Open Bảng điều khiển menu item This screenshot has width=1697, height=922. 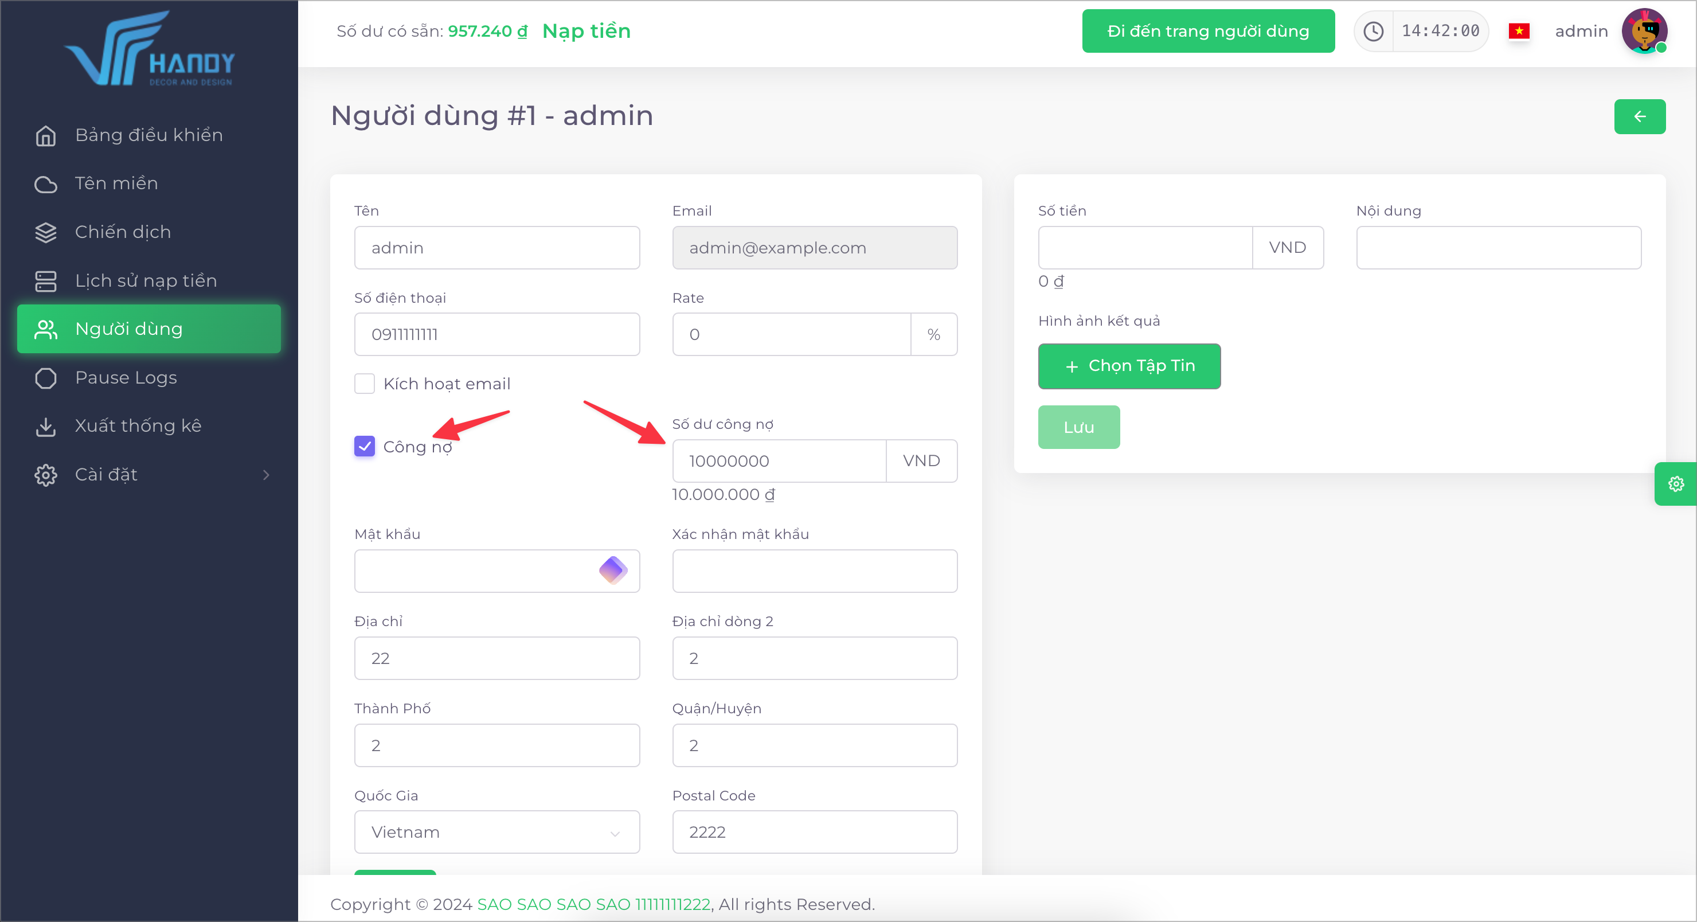pyautogui.click(x=149, y=135)
